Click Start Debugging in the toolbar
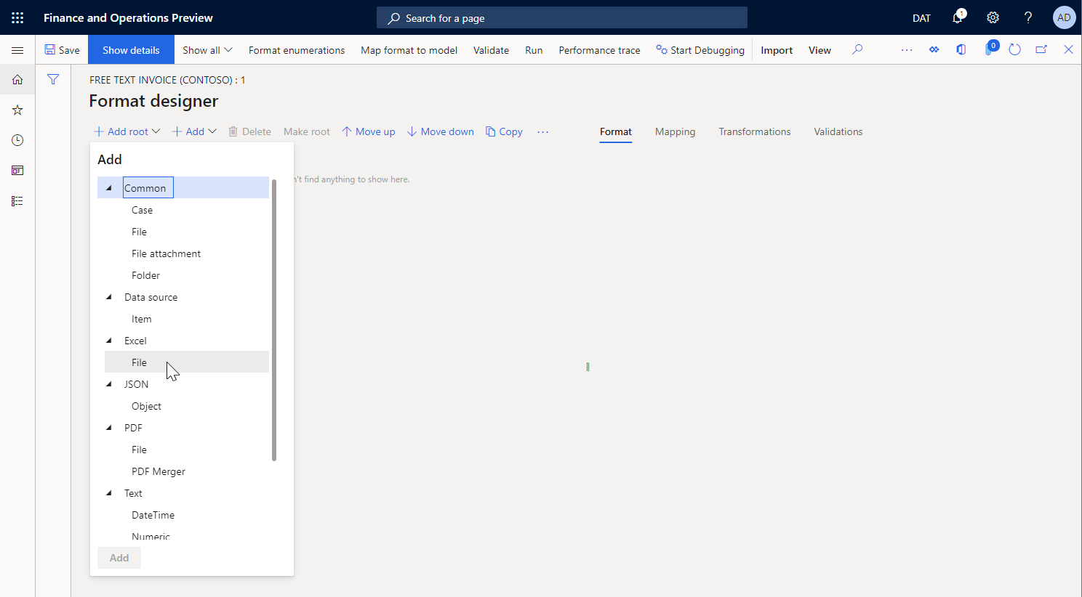 (700, 50)
